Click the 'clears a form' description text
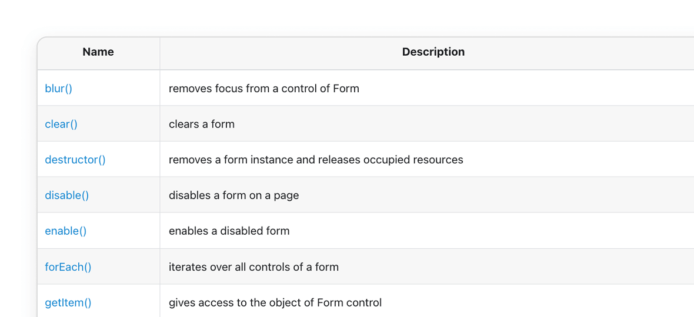The width and height of the screenshot is (694, 317). point(202,124)
